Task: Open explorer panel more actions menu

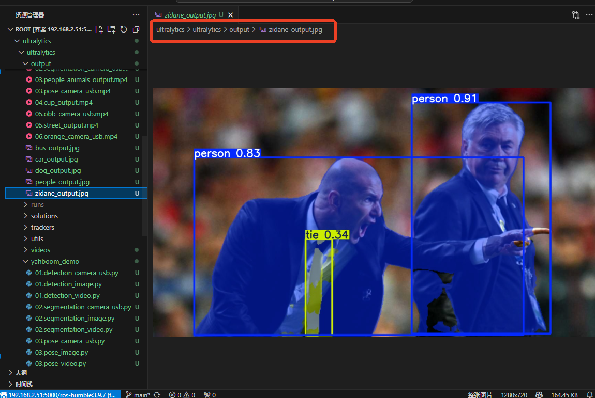Action: (136, 15)
